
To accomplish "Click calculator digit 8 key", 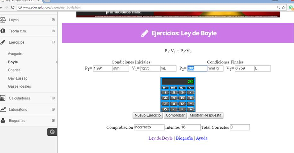I will (x=174, y=104).
